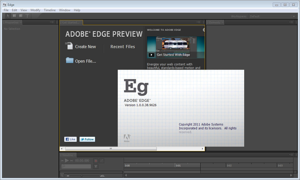
Task: Click the Create New document icon
Action: coord(69,46)
